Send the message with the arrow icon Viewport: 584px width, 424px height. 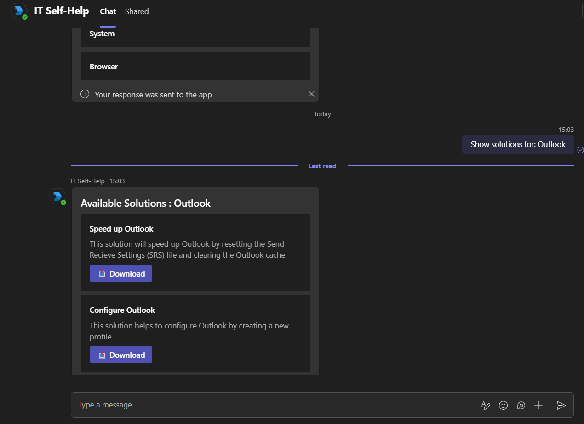pos(561,405)
